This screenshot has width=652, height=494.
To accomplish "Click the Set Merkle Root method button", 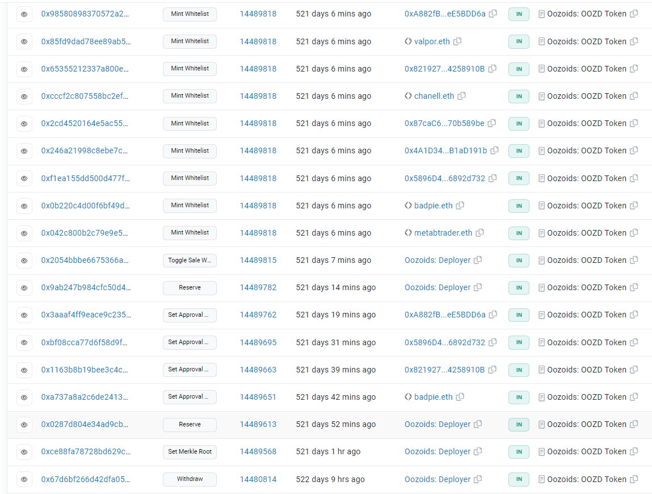I will pos(190,451).
